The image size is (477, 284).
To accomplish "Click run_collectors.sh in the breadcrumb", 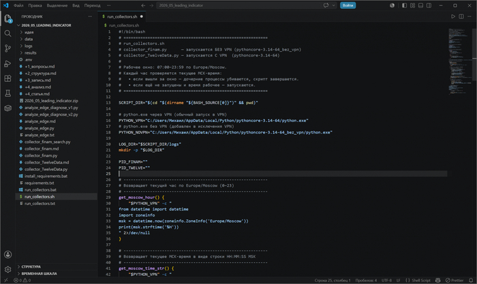I will click(124, 25).
